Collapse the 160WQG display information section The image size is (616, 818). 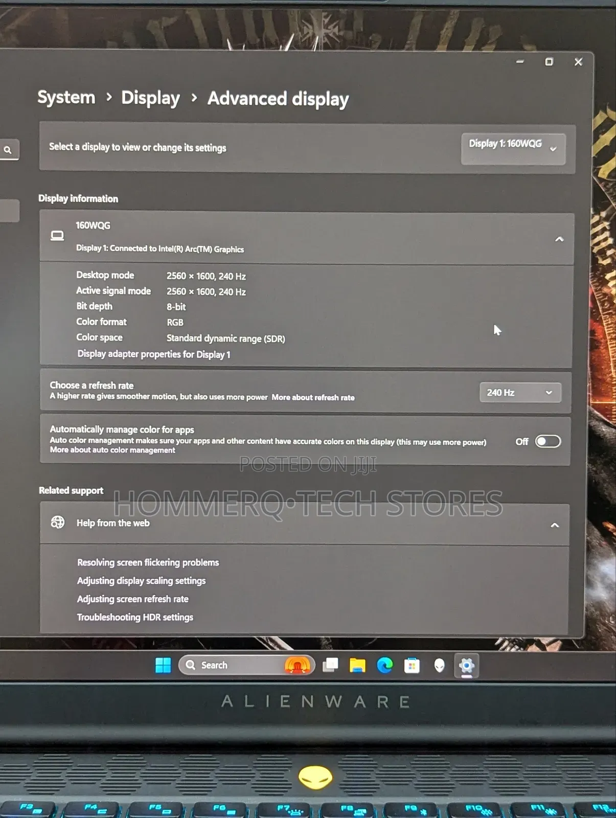(559, 239)
